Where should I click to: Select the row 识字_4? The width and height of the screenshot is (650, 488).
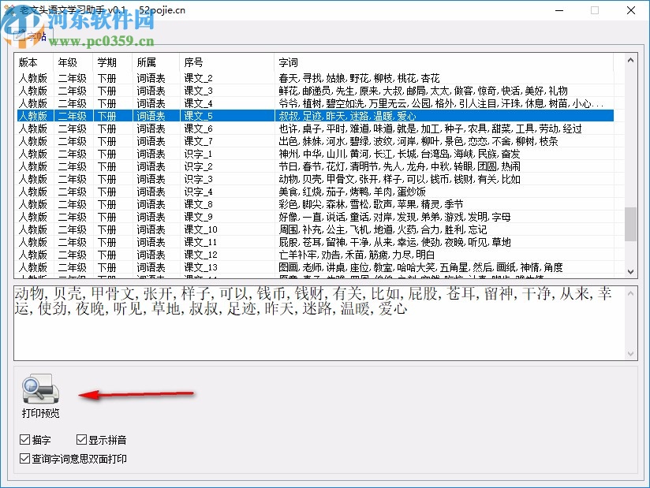click(x=315, y=192)
